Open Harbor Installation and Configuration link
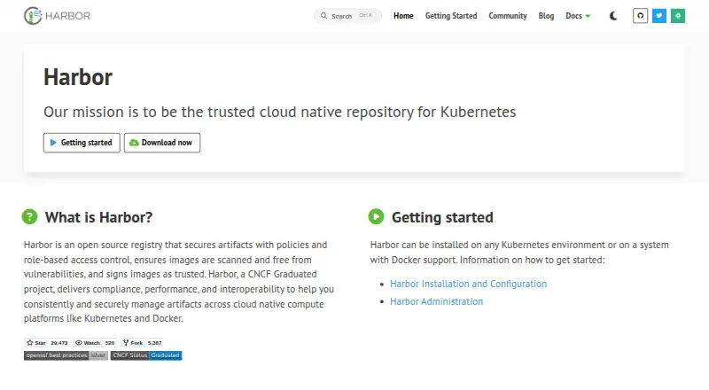This screenshot has width=709, height=390. coord(469,284)
